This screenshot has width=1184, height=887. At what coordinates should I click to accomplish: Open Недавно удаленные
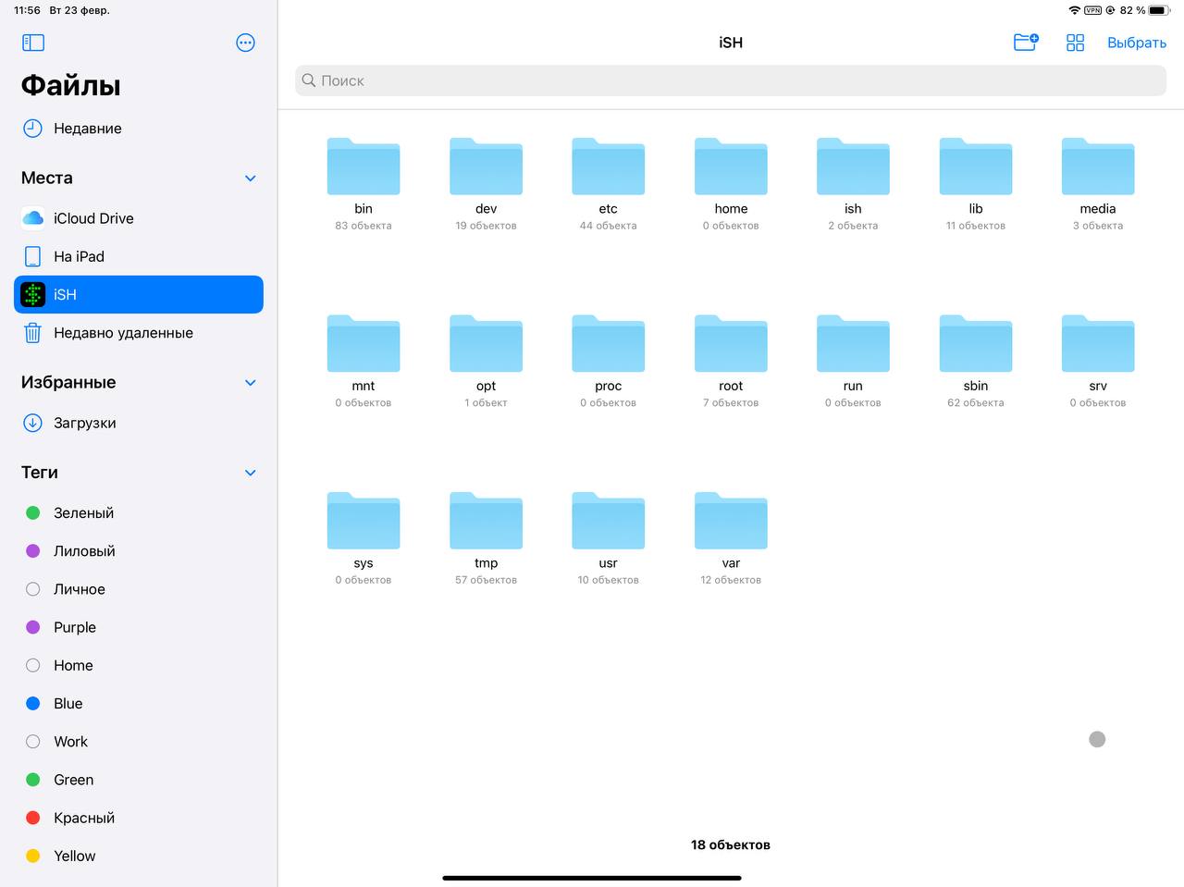(139, 333)
